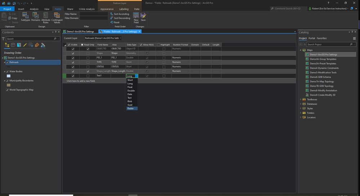Select List By Drawing Order icon
This screenshot has width=360, height=196.
coord(7,45)
